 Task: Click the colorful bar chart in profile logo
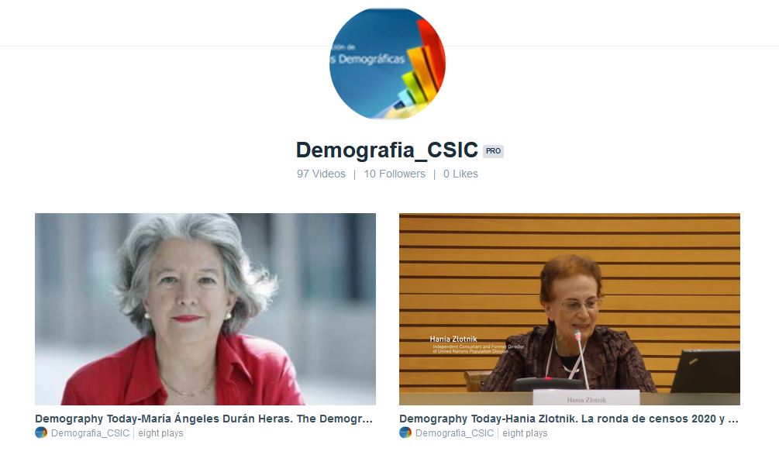(x=419, y=67)
